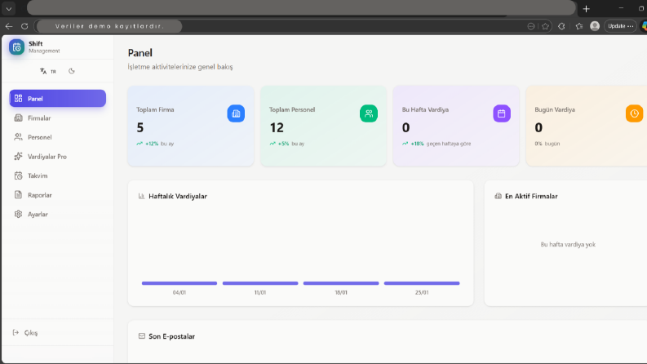Click the Vardiyalar Pro sparkle icon
Image resolution: width=647 pixels, height=364 pixels.
[18, 156]
